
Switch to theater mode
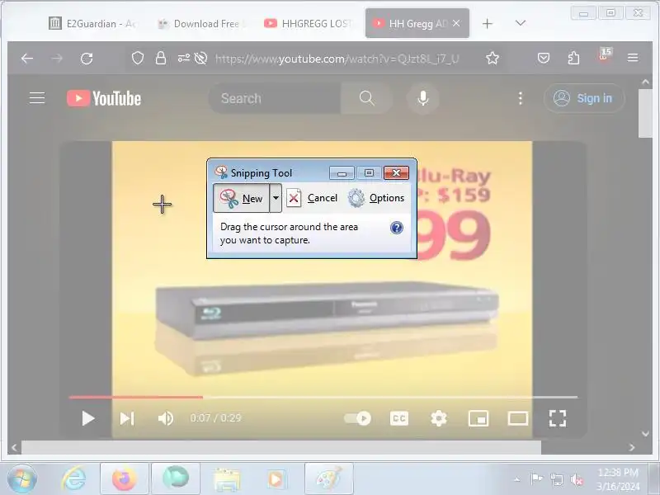click(x=518, y=418)
